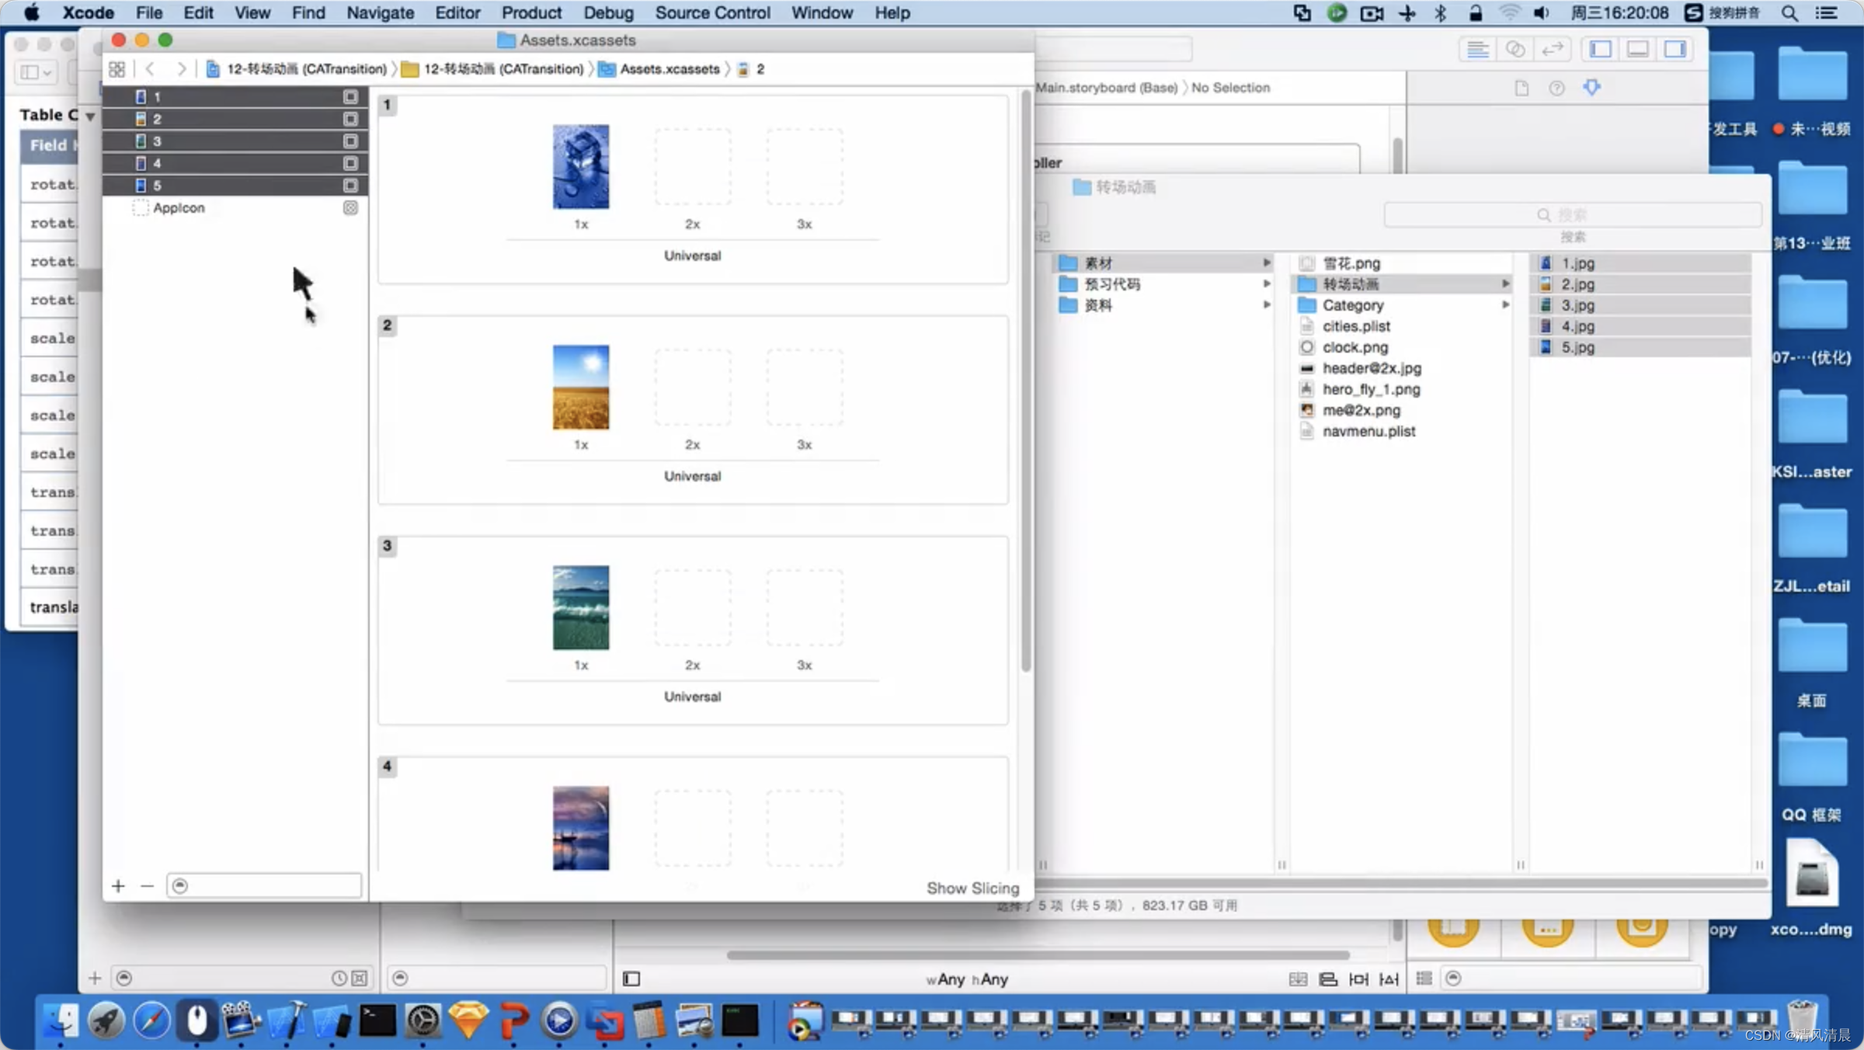This screenshot has height=1050, width=1864.
Task: Toggle visibility of asset 5 in sidebar
Action: click(351, 184)
